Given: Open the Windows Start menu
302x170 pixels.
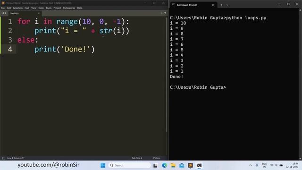Looking at the screenshot, I should point(103,165).
